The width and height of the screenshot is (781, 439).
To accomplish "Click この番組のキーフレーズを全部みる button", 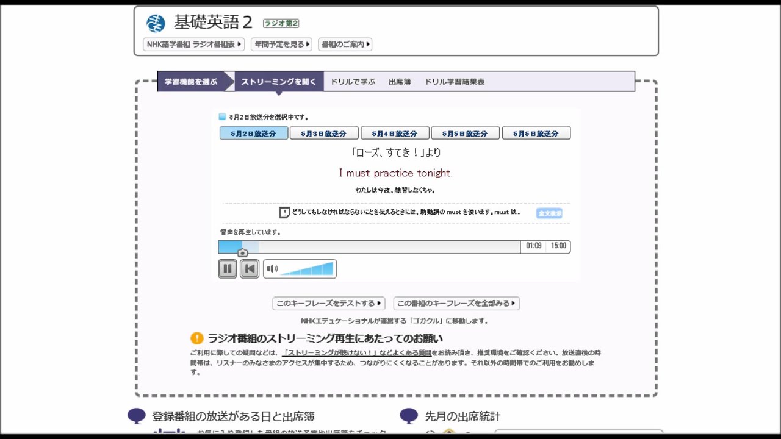I will pos(456,303).
